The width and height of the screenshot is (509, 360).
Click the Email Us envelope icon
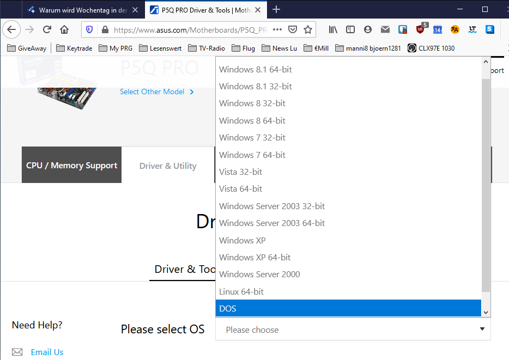(17, 352)
